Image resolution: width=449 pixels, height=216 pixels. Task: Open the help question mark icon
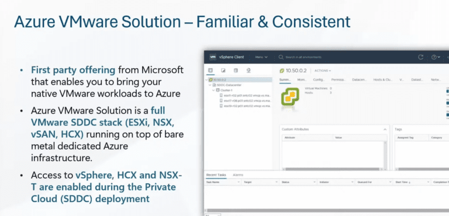click(x=434, y=57)
